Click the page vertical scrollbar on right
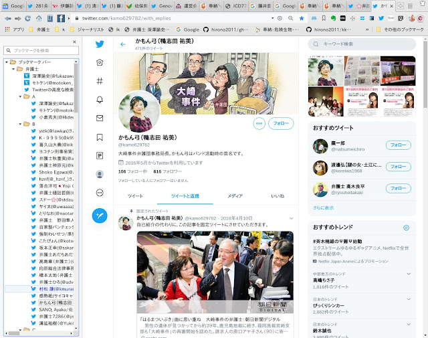This screenshot has height=338, width=428. [425, 74]
